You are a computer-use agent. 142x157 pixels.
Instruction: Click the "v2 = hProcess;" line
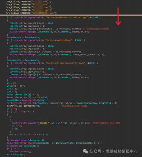[16, 155]
